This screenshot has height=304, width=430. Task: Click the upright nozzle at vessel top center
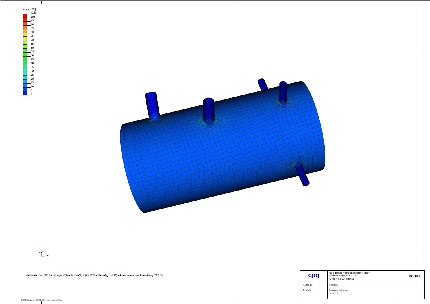coord(209,111)
